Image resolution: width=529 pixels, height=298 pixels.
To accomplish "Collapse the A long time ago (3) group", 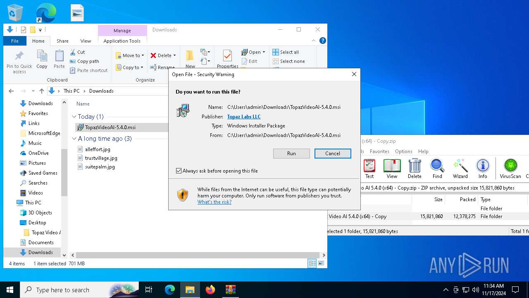I will pos(74,139).
